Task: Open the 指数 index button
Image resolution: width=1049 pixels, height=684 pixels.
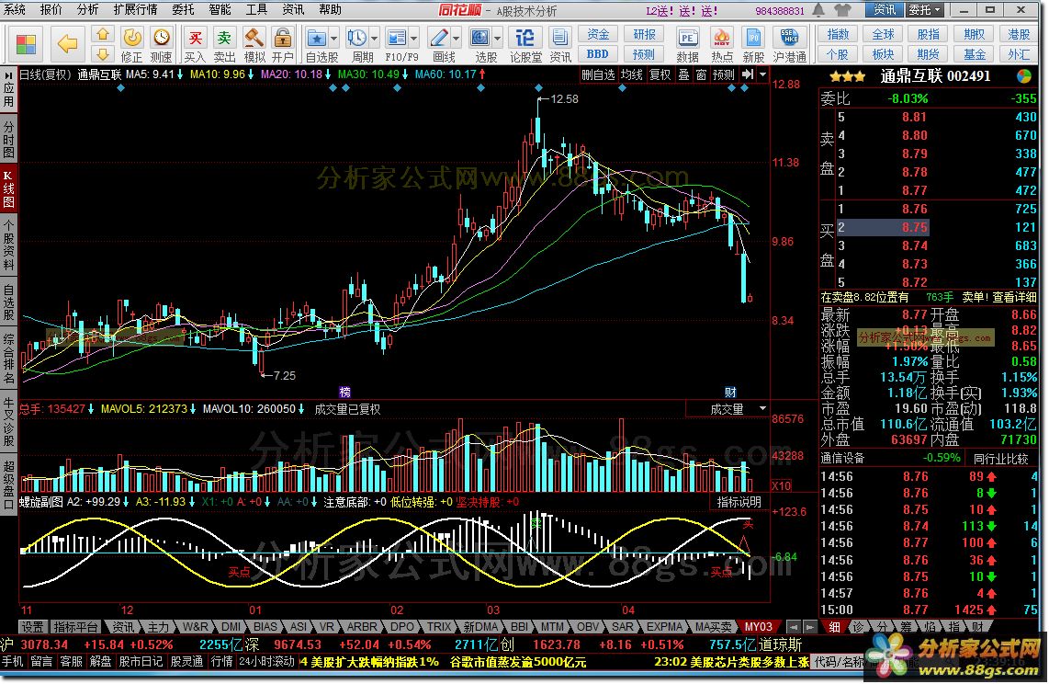Action: click(x=838, y=35)
